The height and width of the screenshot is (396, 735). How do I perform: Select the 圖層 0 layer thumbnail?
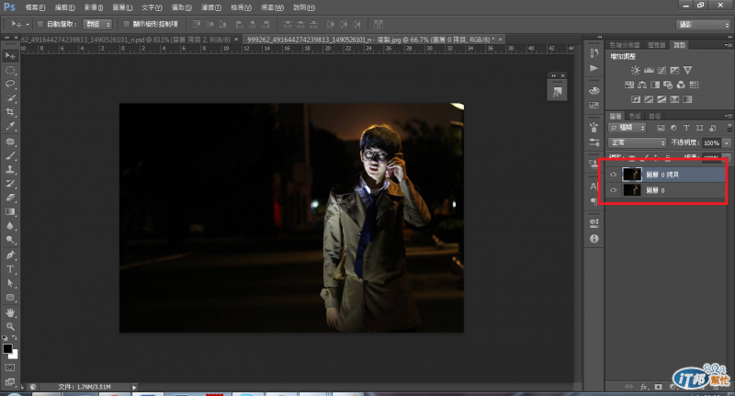tap(632, 190)
